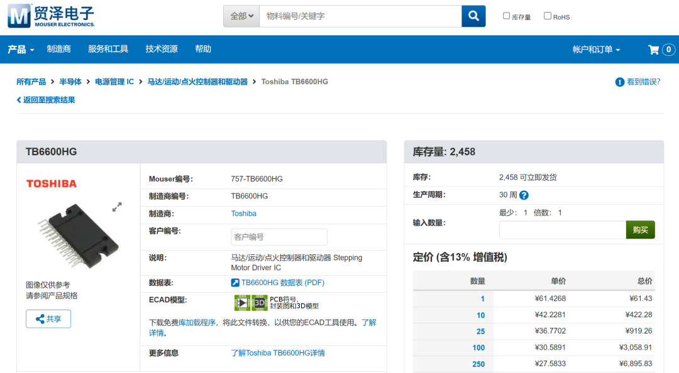
Task: Click the production lead time help icon
Action: 524,195
